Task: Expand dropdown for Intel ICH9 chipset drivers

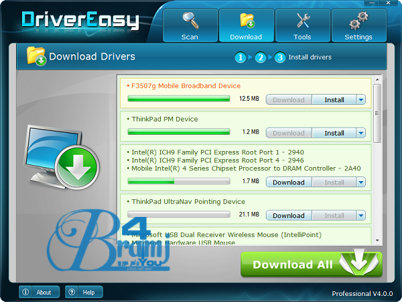Action: [361, 182]
